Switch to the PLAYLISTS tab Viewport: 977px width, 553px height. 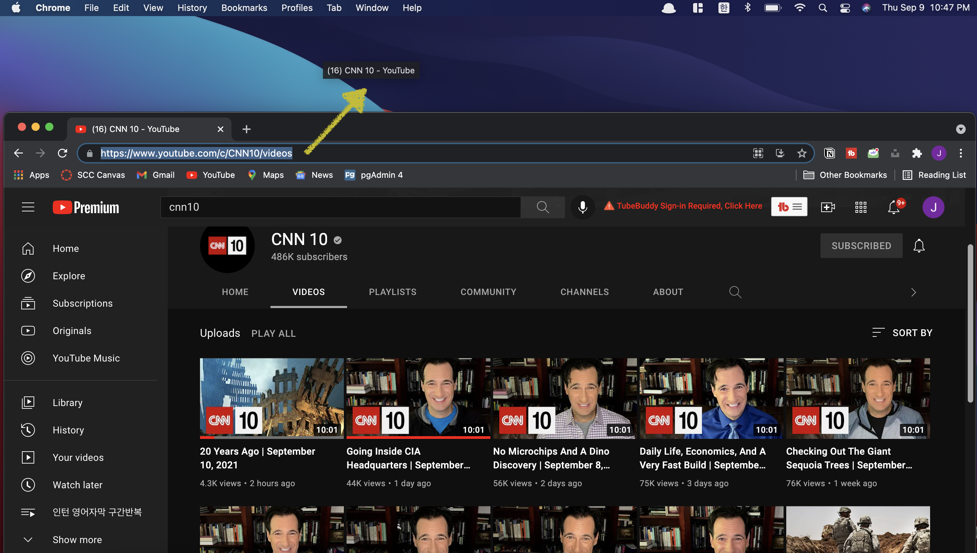point(392,292)
